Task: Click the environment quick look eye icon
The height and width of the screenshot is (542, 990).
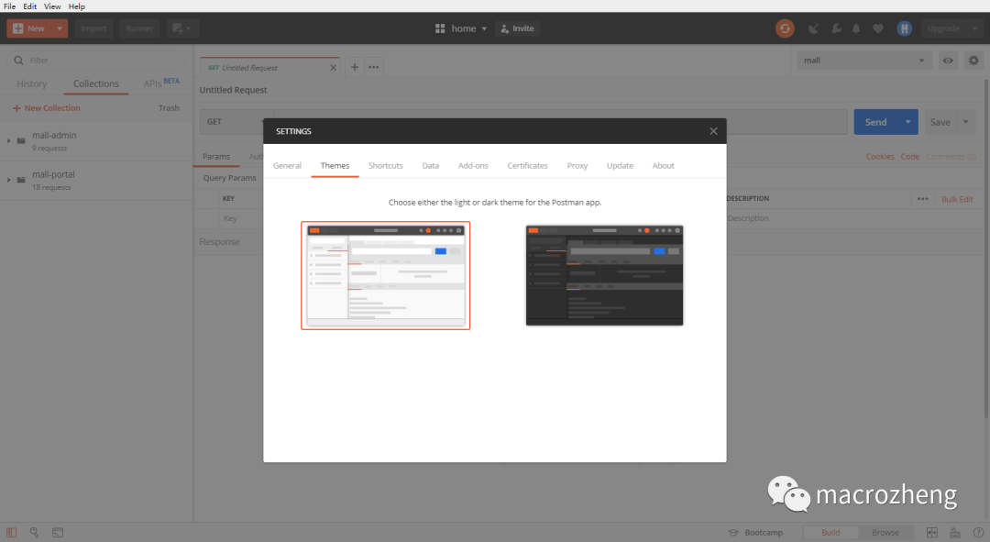Action: [948, 61]
